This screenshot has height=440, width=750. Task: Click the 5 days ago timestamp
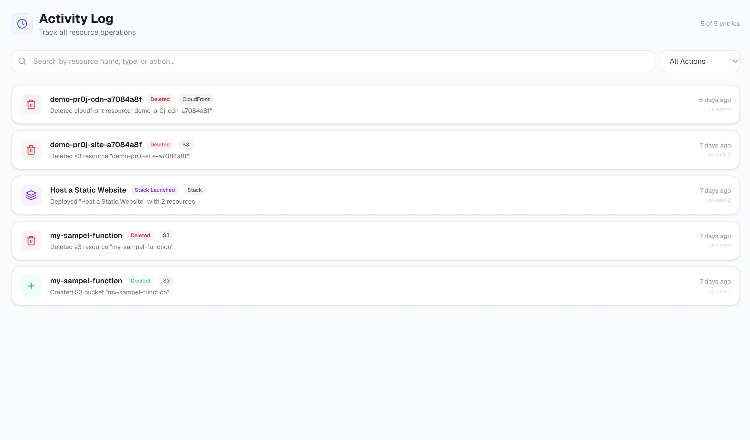(715, 100)
